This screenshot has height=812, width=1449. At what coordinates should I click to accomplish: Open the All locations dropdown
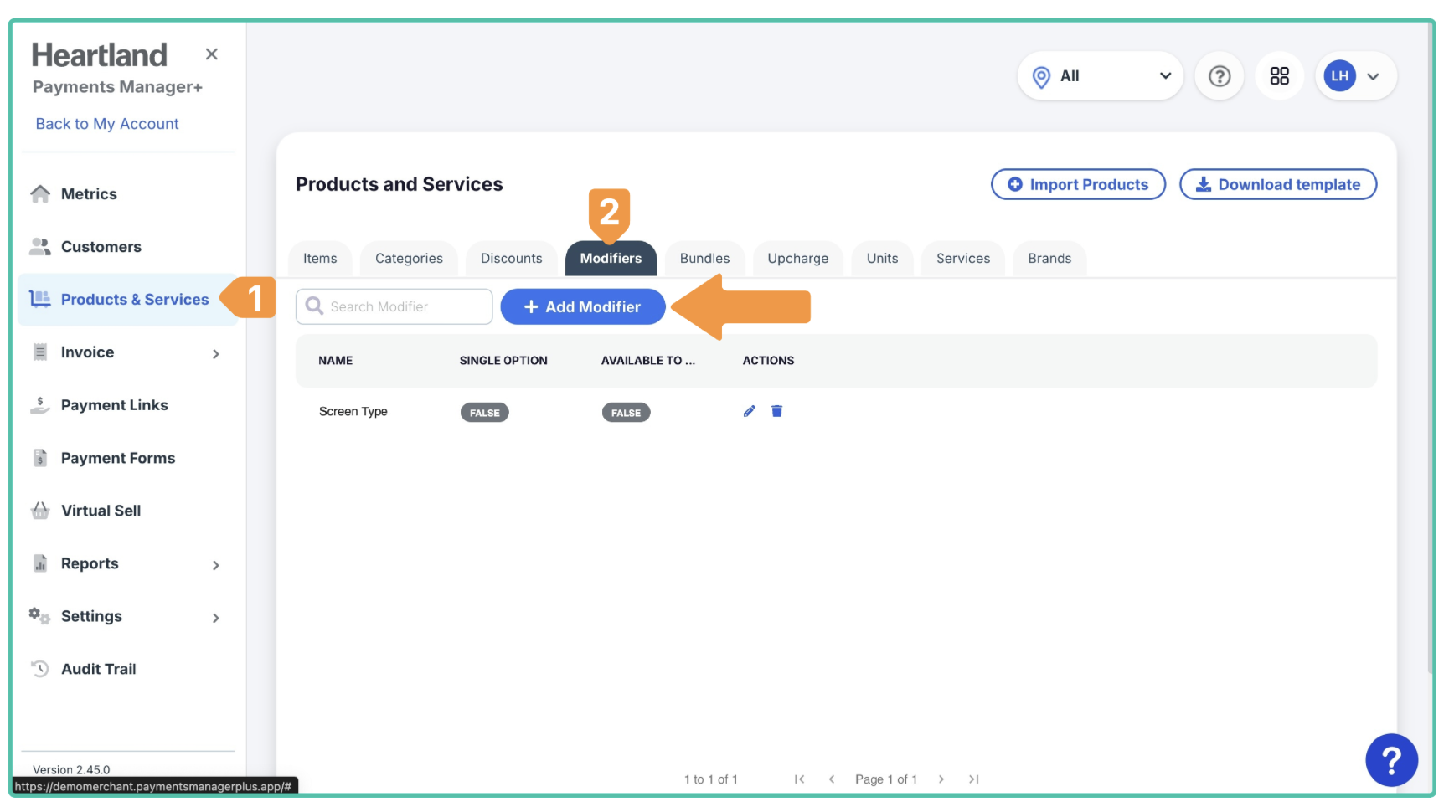[x=1100, y=76]
